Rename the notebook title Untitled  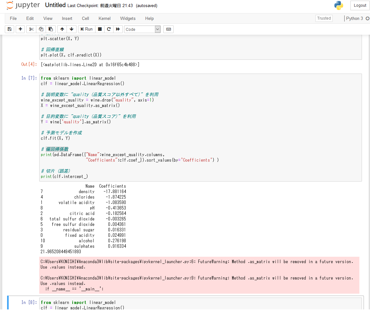(55, 5)
